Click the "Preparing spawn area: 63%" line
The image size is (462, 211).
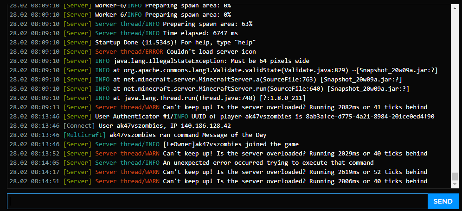[x=207, y=24]
